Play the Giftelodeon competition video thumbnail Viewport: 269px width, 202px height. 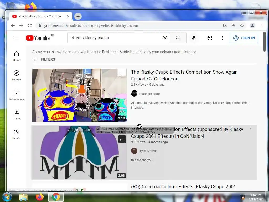(80, 95)
